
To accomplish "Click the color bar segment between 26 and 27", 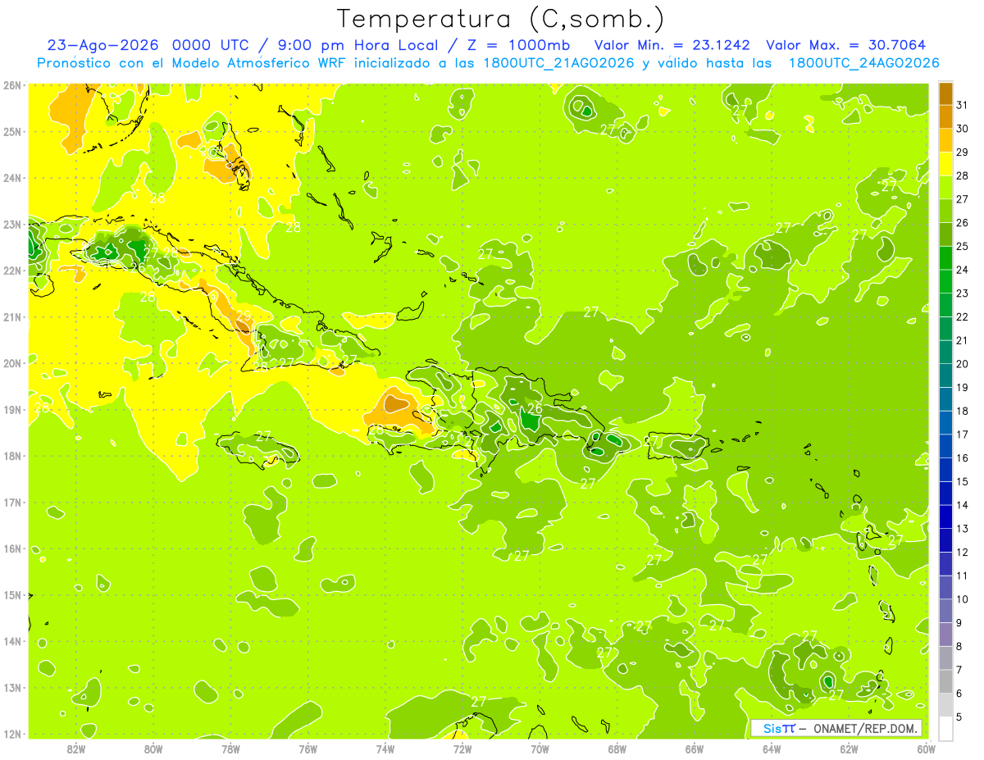I will [x=945, y=212].
